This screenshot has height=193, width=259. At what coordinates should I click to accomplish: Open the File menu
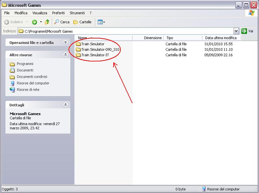(7, 13)
